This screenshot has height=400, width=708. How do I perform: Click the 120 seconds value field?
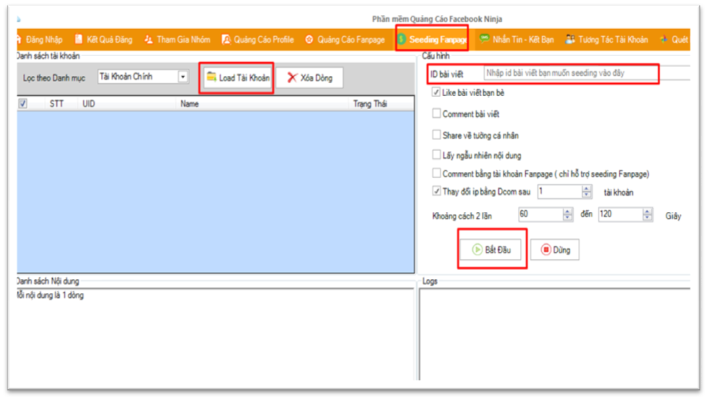621,215
